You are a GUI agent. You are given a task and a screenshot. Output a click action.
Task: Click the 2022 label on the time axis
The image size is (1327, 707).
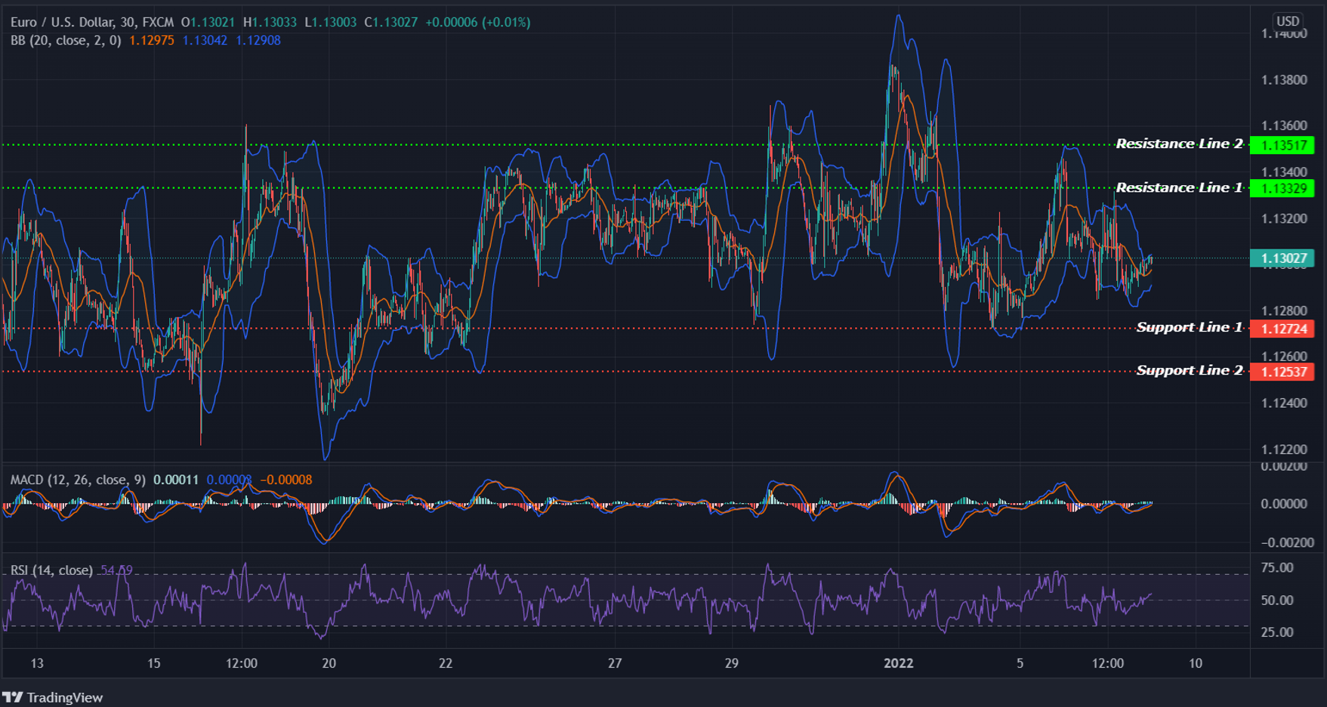[x=899, y=664]
